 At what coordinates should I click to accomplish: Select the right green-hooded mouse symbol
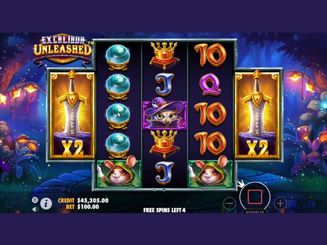210,173
